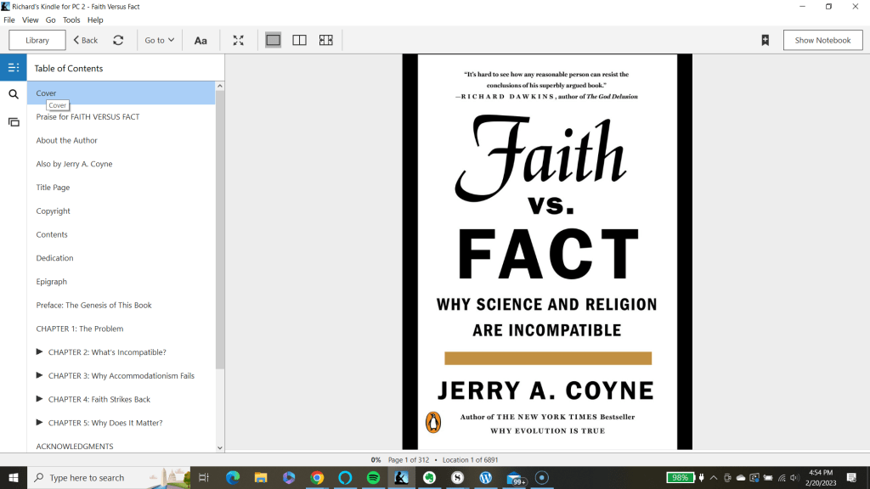Image resolution: width=870 pixels, height=489 pixels.
Task: Click the Show Notebook button
Action: pos(822,40)
